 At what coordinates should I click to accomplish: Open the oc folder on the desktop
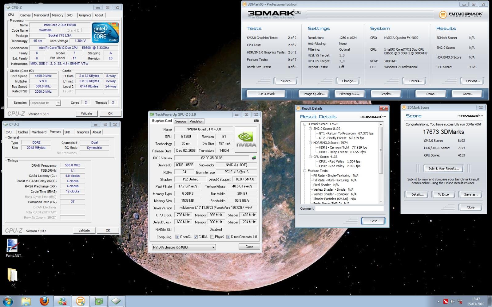tap(13, 277)
